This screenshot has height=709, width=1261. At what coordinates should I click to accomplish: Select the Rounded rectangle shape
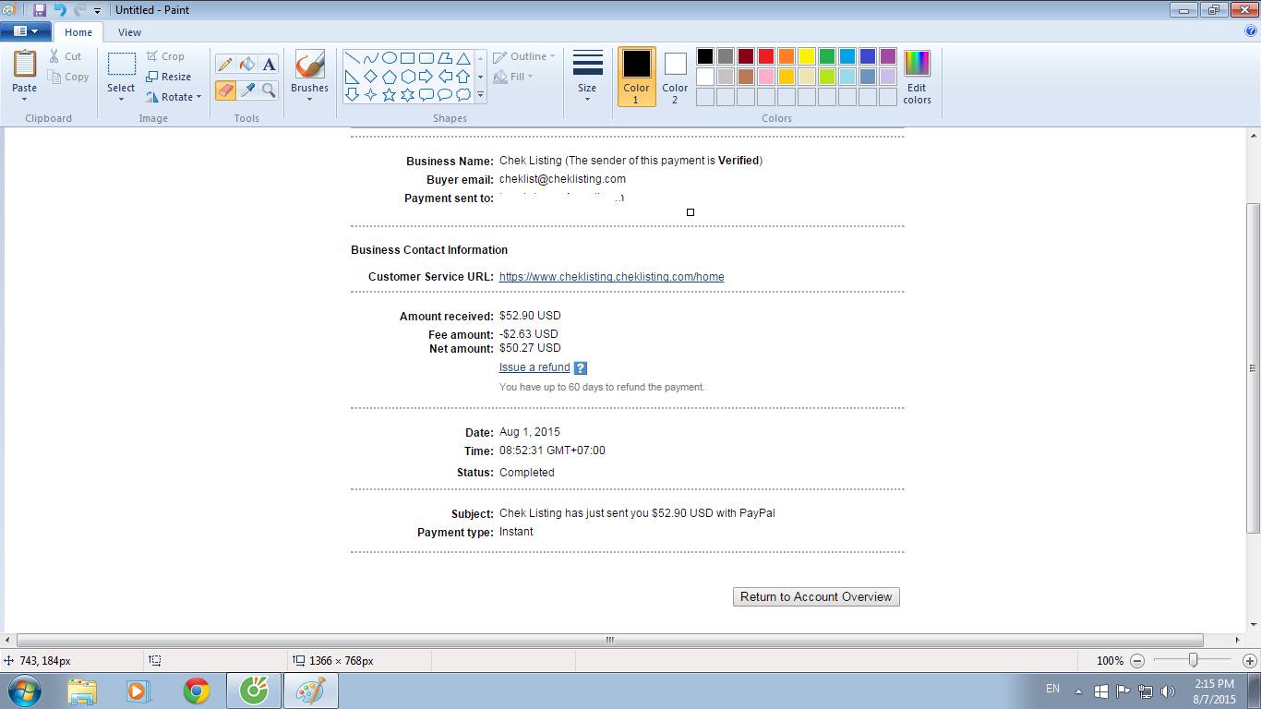(426, 58)
